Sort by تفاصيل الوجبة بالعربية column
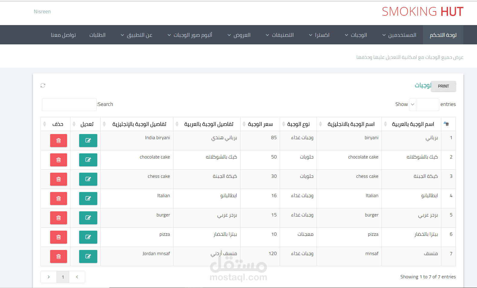 click(x=207, y=124)
